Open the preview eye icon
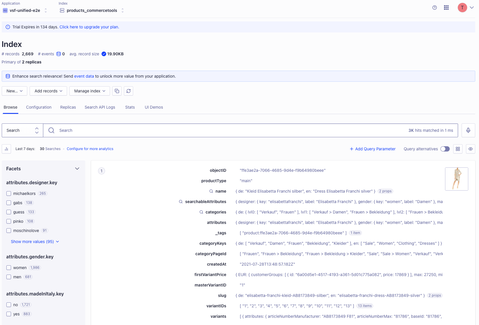Screen dimensions: 479x325 (470, 149)
